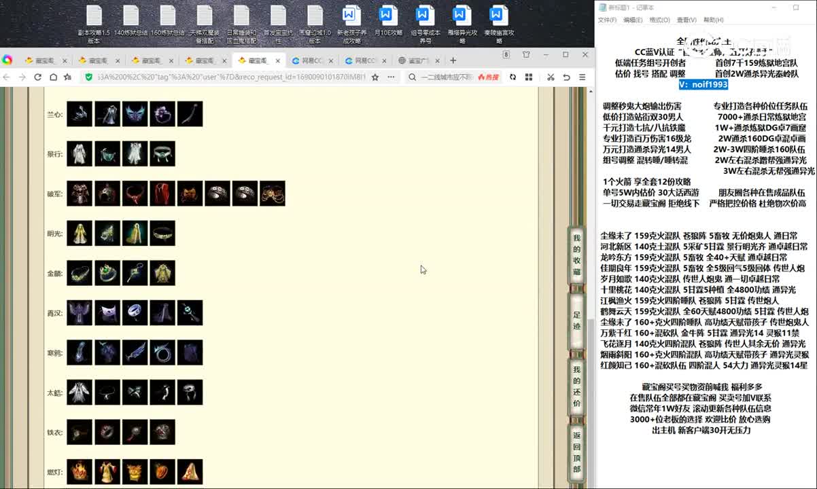Select the belt icon ending the 景行 row

162,153
